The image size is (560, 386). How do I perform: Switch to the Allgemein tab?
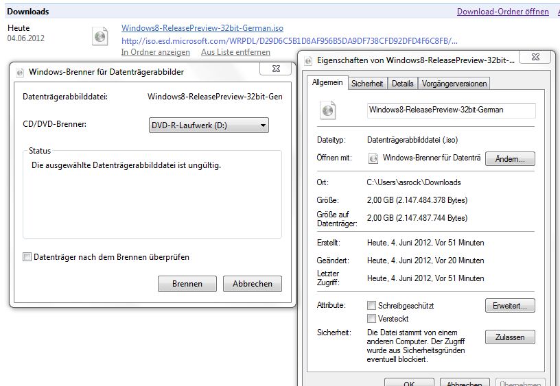click(x=327, y=82)
